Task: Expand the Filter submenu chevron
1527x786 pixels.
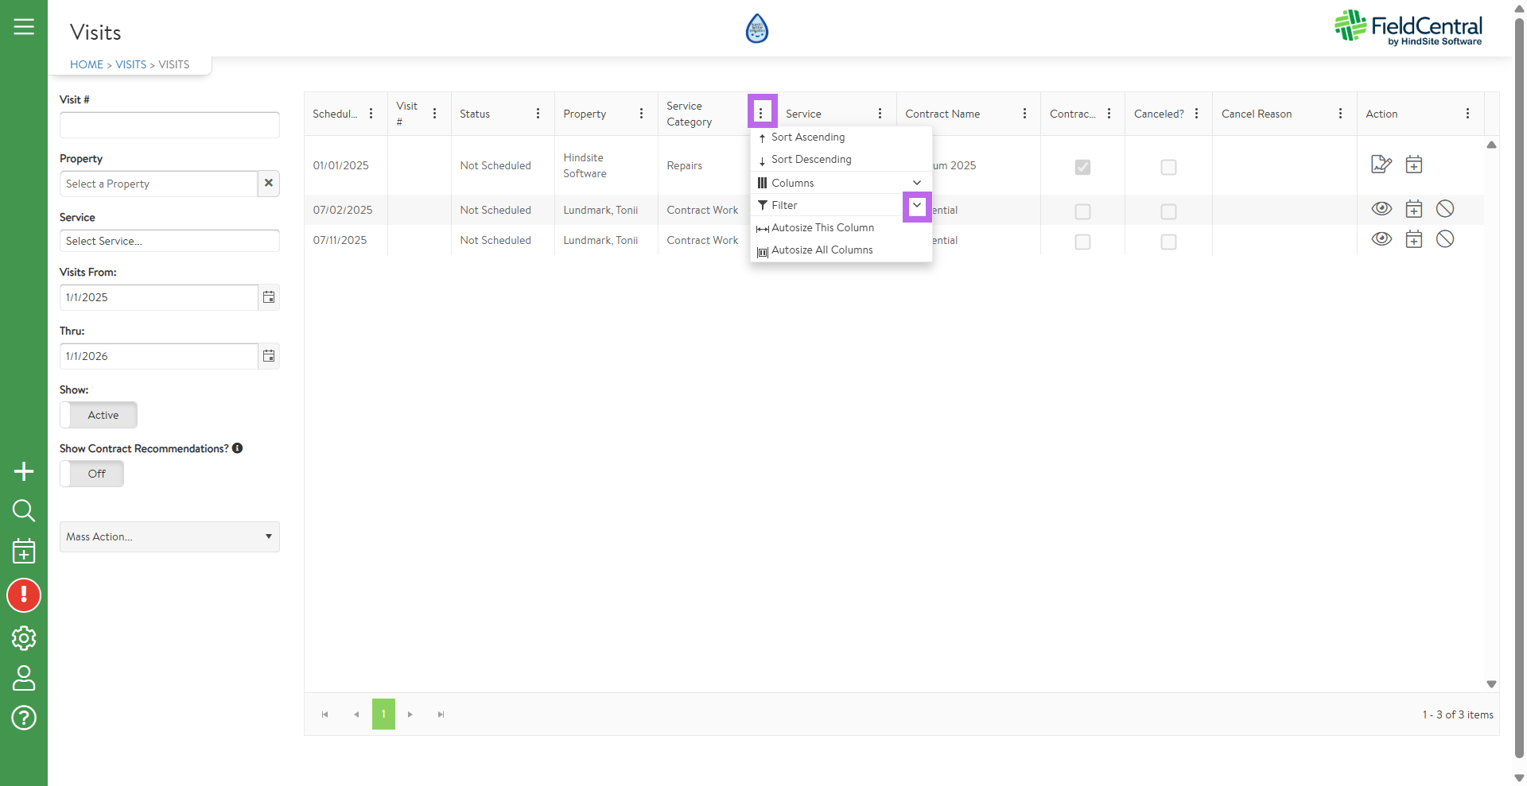Action: pyautogui.click(x=917, y=206)
